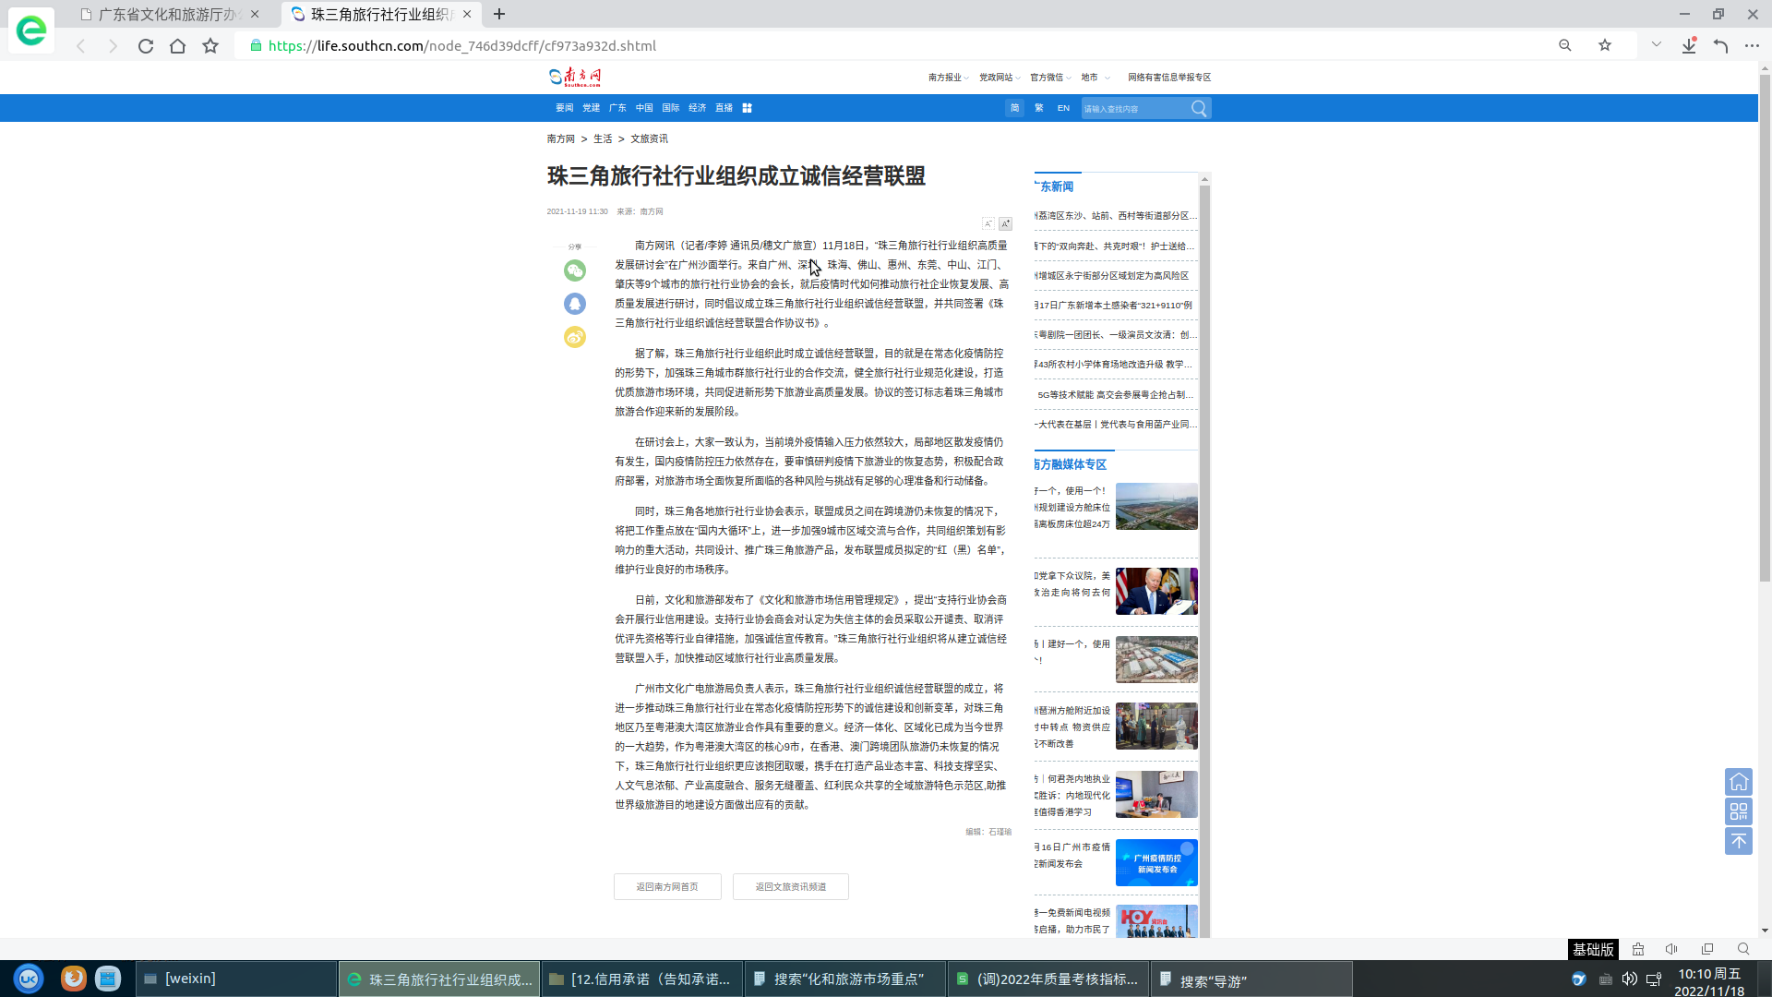Click the 返回南方网首页 button
The image size is (1772, 997).
pyautogui.click(x=666, y=886)
